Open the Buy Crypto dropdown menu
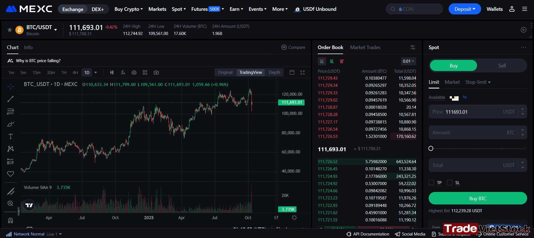 tap(128, 9)
